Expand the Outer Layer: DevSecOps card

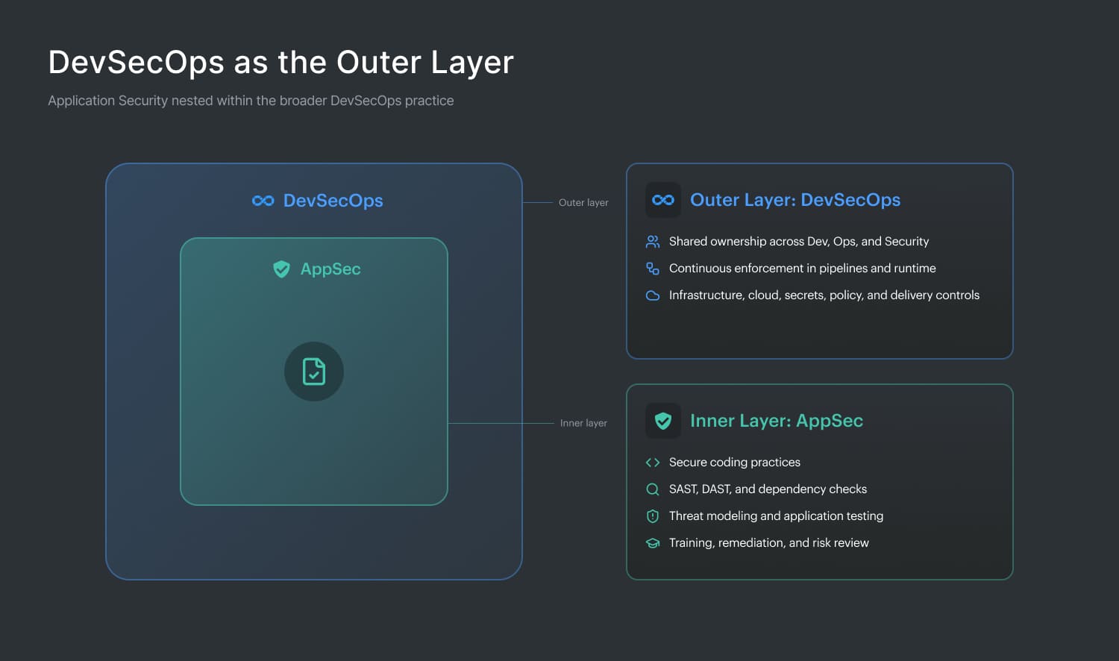click(819, 260)
